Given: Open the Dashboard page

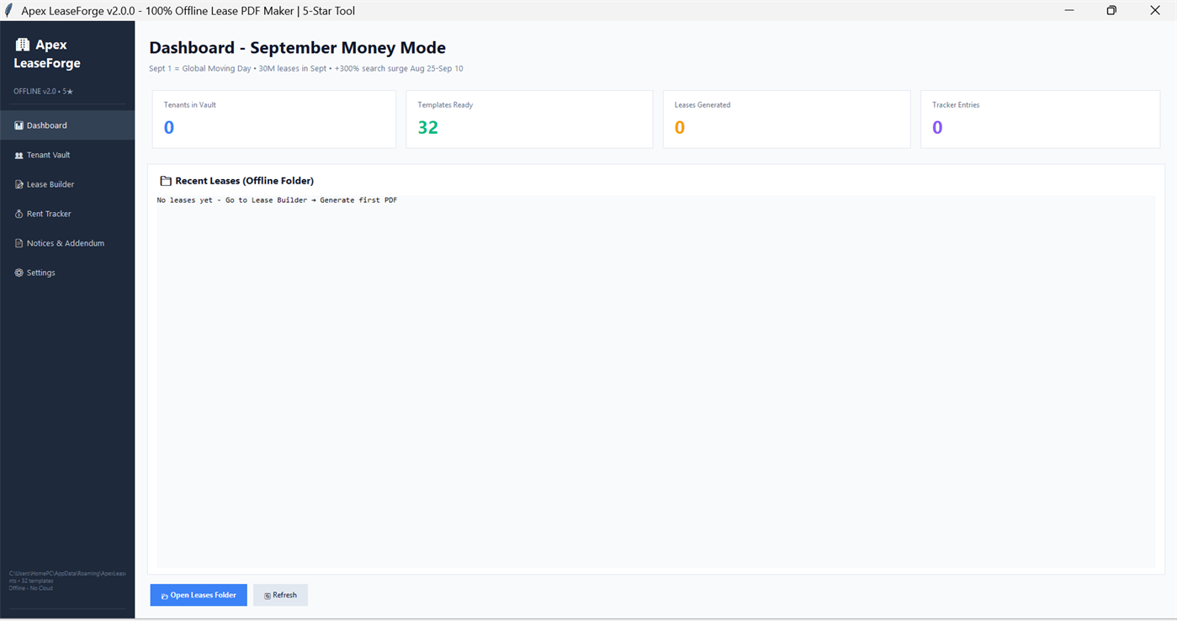Looking at the screenshot, I should [x=67, y=125].
